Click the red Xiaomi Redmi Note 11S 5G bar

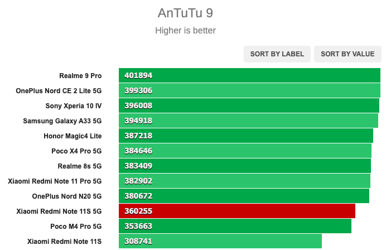pyautogui.click(x=237, y=211)
